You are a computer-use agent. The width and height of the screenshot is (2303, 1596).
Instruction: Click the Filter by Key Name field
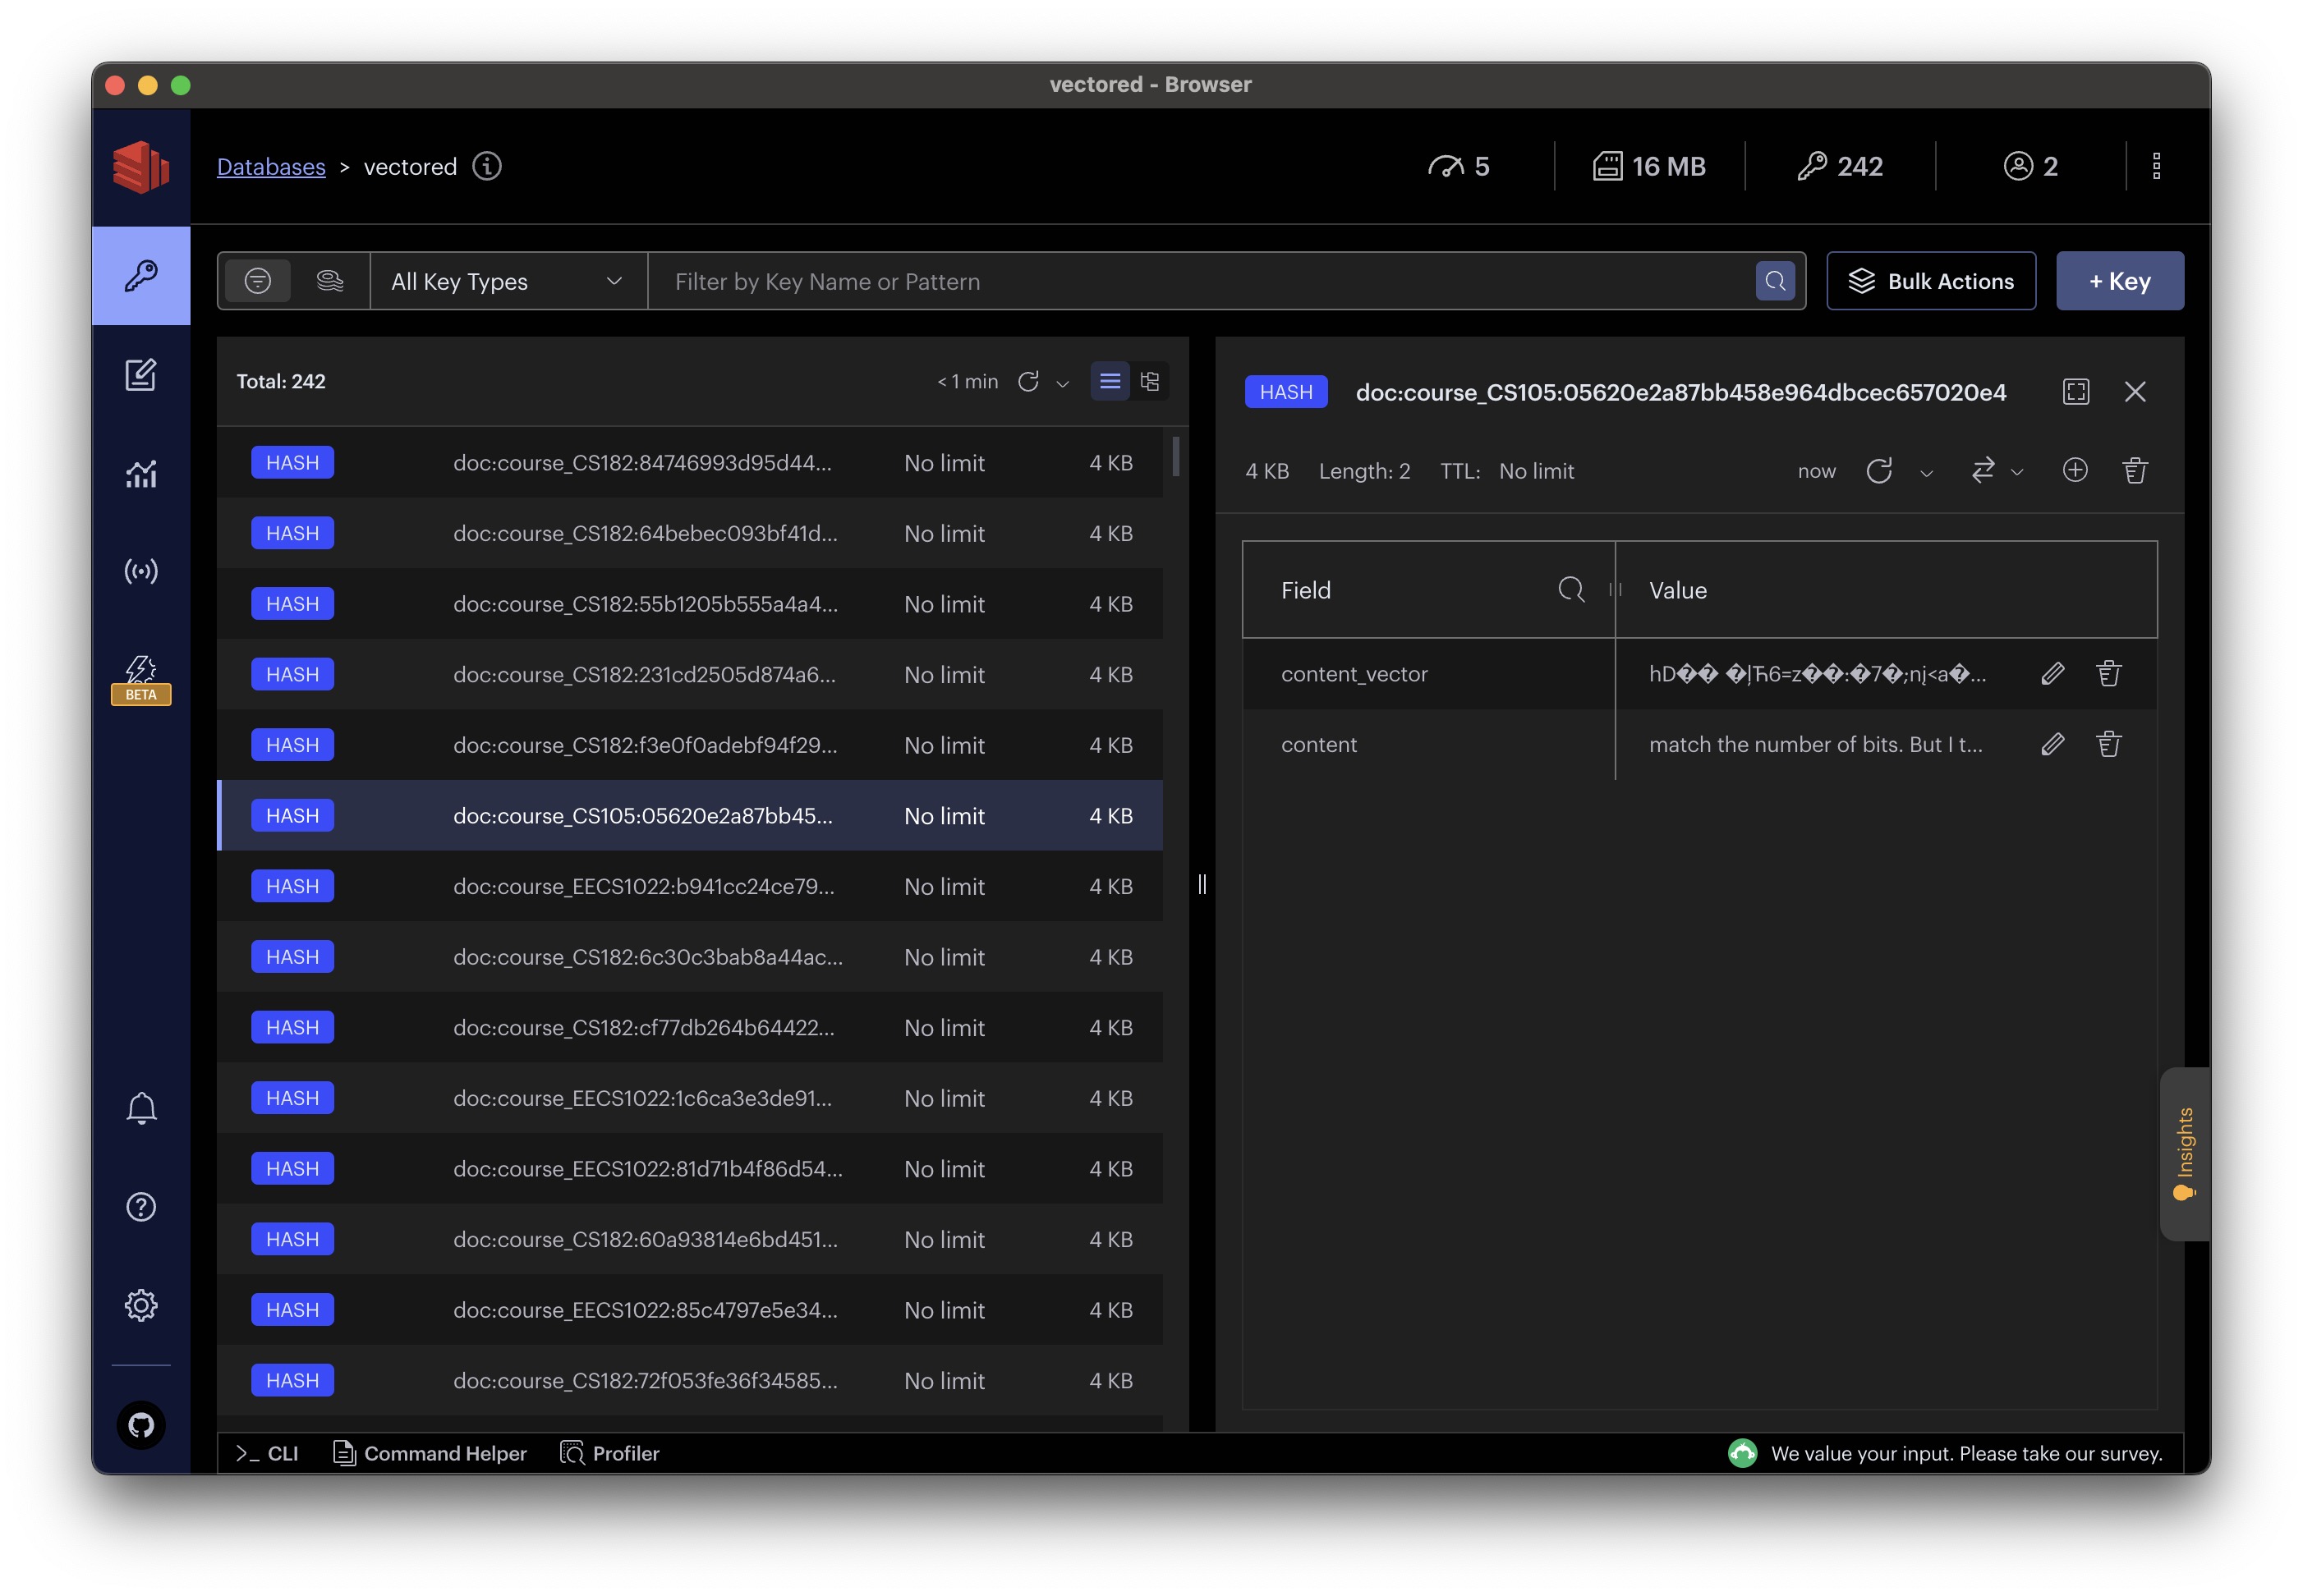[1201, 281]
